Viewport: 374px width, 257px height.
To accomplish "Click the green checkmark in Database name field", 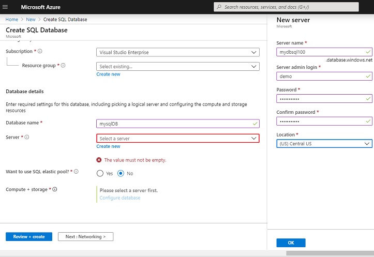I will (255, 124).
